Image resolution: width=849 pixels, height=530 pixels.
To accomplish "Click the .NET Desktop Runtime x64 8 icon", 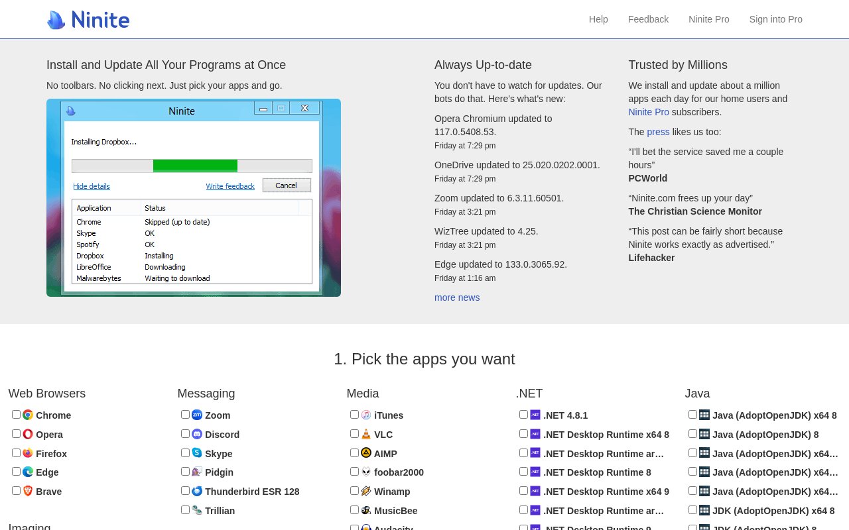I will click(x=535, y=434).
